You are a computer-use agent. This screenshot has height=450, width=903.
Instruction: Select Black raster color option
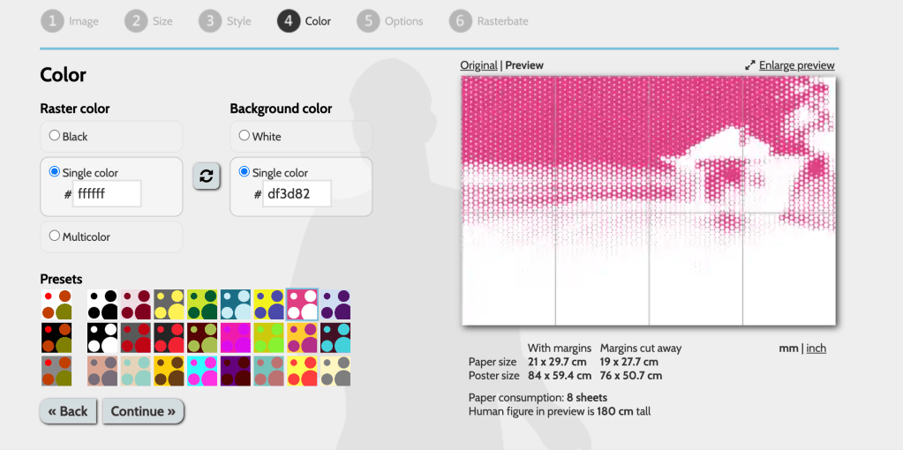click(55, 136)
